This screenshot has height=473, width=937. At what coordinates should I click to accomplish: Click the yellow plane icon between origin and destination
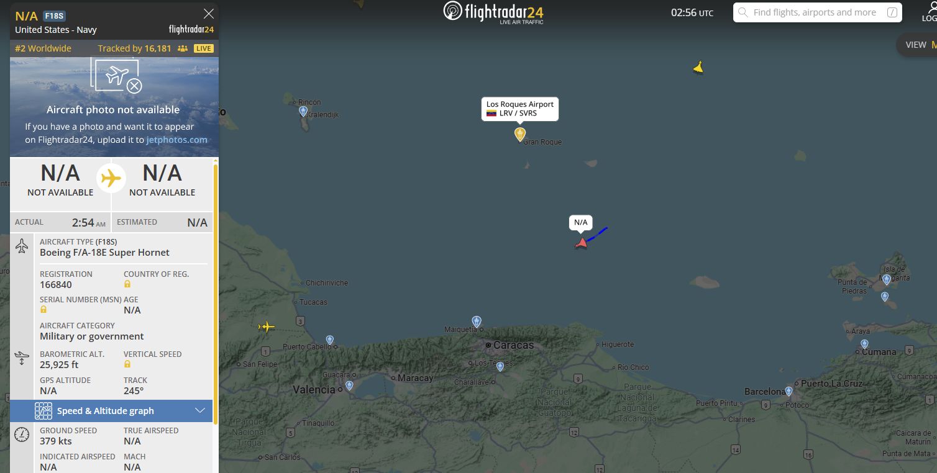[x=111, y=179]
